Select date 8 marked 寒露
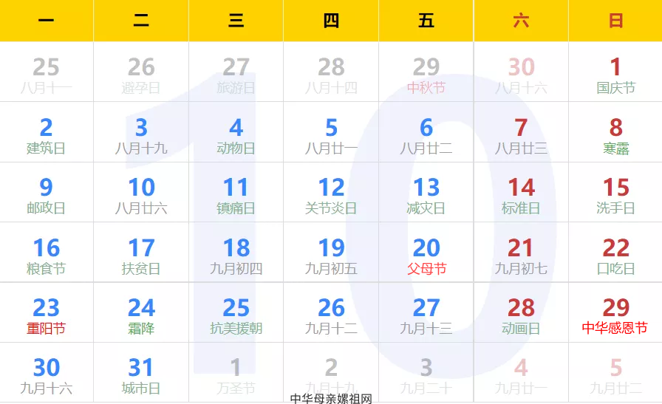The height and width of the screenshot is (404, 662). point(615,132)
